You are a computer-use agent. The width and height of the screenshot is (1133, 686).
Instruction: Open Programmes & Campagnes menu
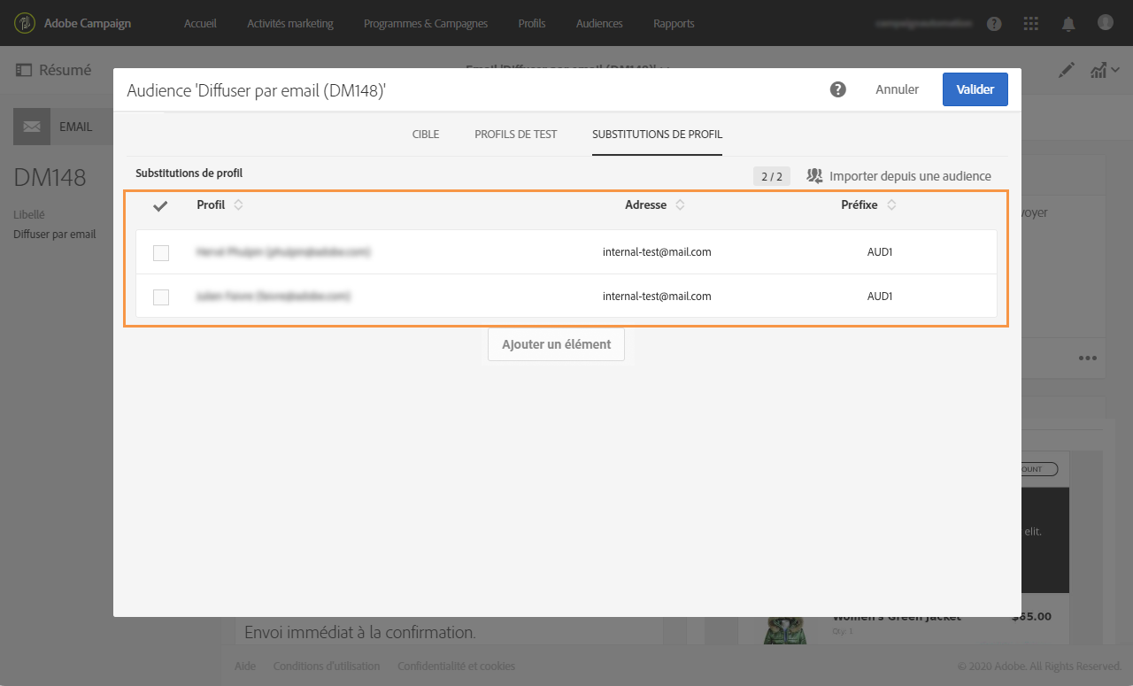point(426,24)
